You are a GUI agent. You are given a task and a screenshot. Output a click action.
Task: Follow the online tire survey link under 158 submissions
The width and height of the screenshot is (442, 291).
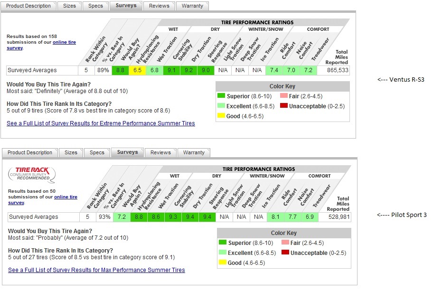click(x=64, y=42)
